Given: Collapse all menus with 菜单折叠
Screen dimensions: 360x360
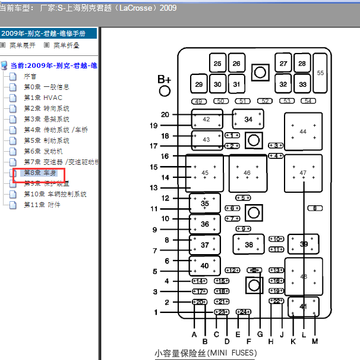Looking at the screenshot, I should [x=67, y=45].
